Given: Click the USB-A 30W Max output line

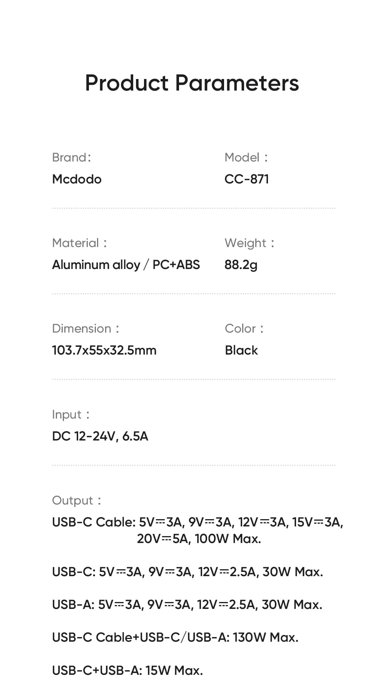Looking at the screenshot, I should click(x=187, y=605).
